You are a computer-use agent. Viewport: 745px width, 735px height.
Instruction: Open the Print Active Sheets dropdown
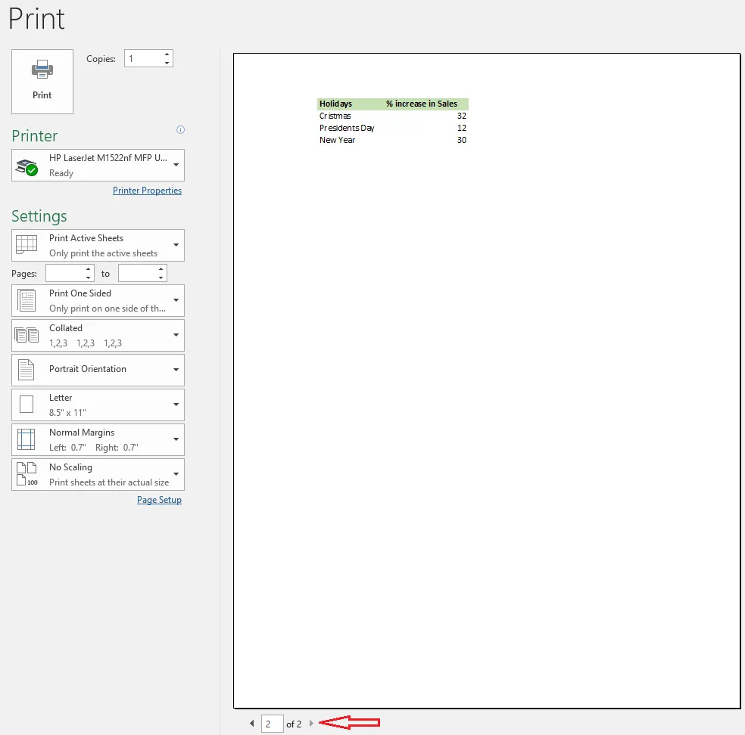(x=98, y=245)
